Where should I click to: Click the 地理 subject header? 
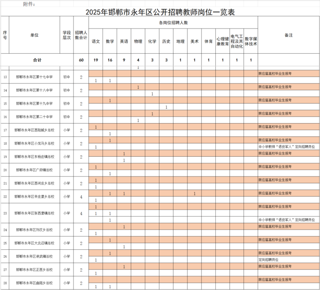180,41
